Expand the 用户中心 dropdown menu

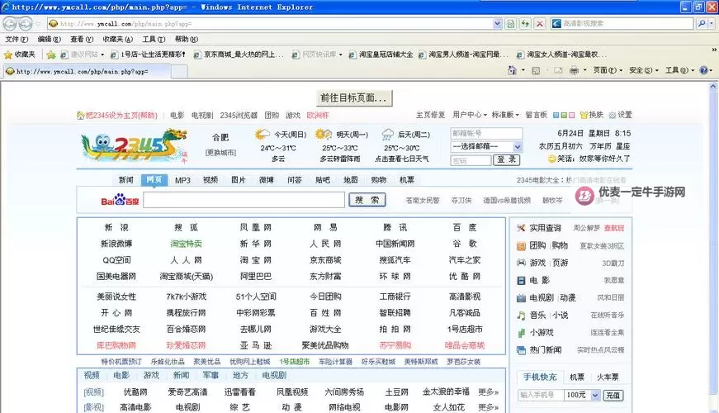(469, 115)
